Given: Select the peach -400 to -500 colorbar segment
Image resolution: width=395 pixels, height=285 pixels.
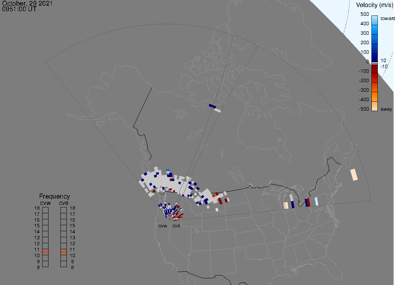Looking at the screenshot, I should pyautogui.click(x=375, y=106).
